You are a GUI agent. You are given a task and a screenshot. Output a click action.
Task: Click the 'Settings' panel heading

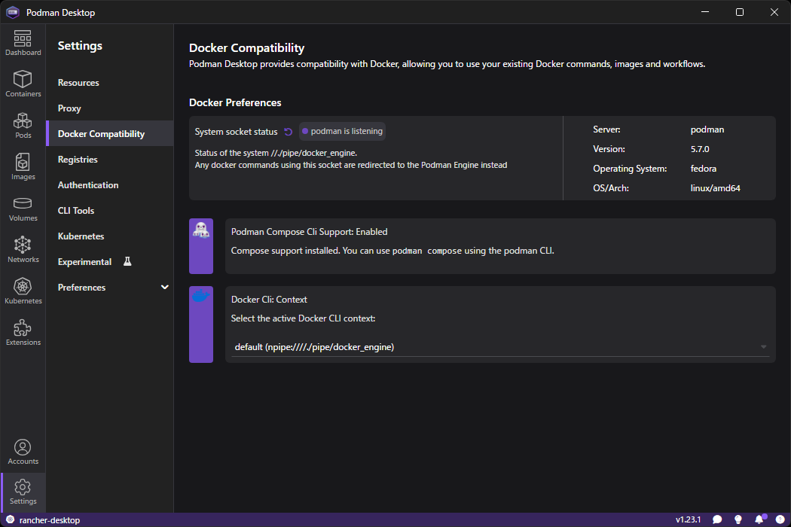click(80, 46)
